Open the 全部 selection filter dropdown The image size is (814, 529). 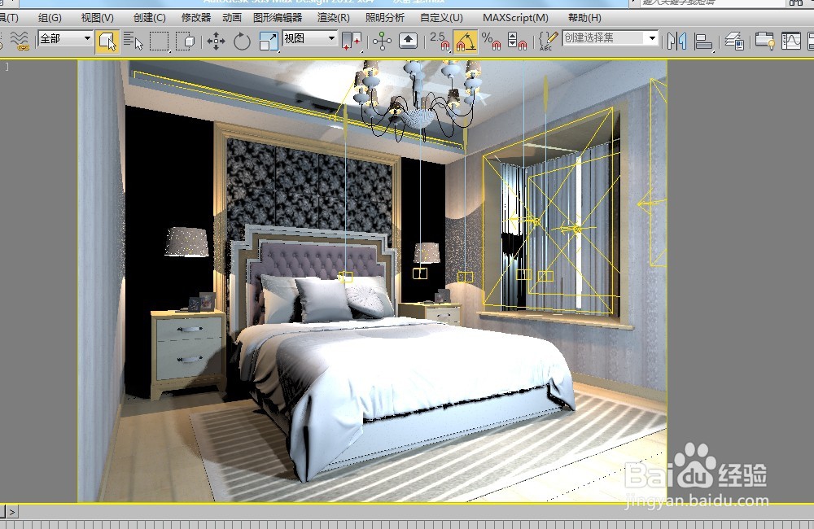65,38
